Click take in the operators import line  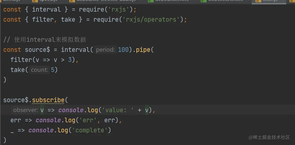(x=68, y=19)
